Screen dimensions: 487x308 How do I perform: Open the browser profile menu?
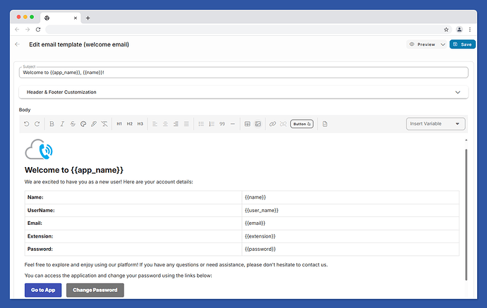click(x=459, y=30)
